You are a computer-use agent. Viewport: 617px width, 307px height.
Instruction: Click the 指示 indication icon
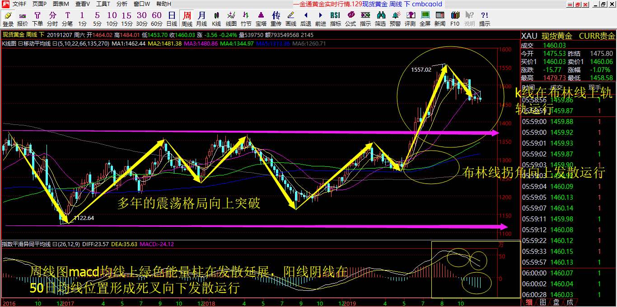[365, 19]
